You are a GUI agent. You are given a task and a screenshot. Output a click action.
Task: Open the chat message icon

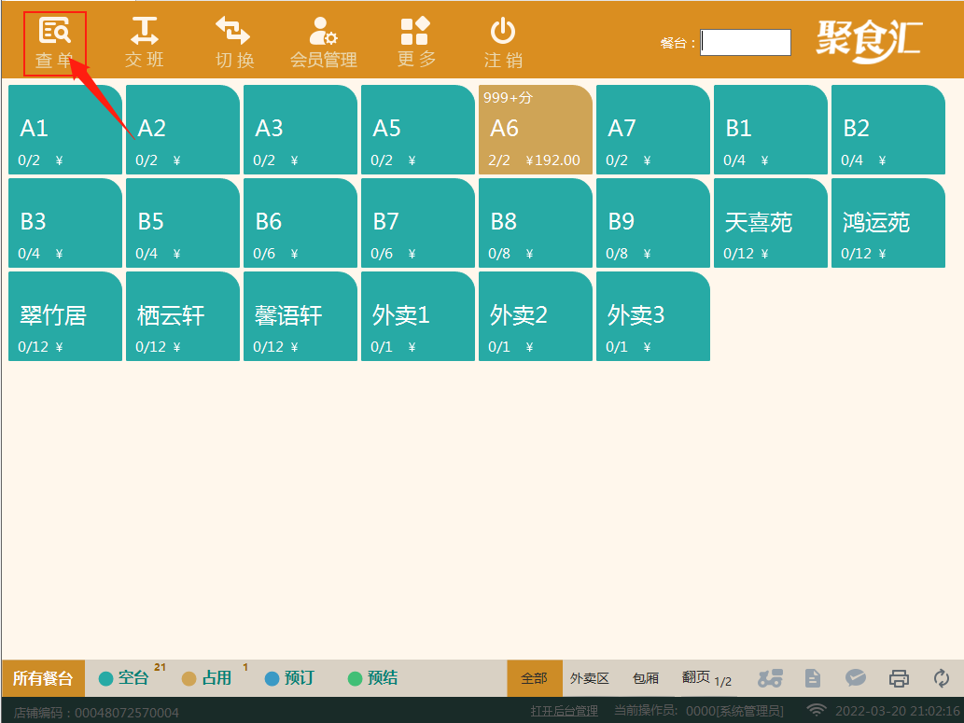coord(855,678)
